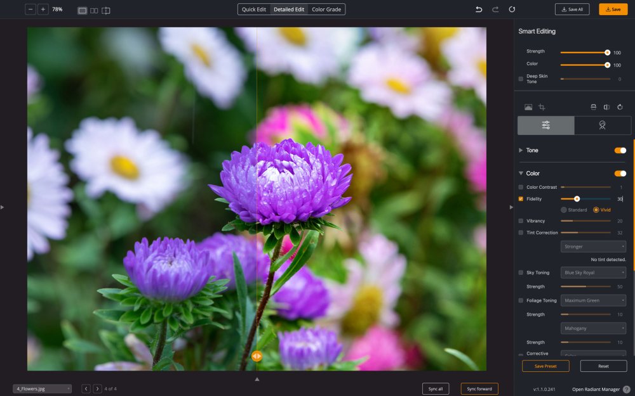Enable the Sky Toning checkbox
Image resolution: width=635 pixels, height=396 pixels.
tap(521, 272)
